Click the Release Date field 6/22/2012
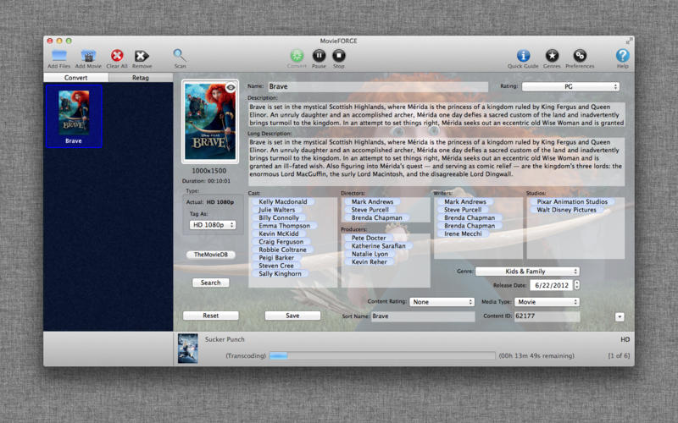This screenshot has height=423, width=678. click(552, 285)
